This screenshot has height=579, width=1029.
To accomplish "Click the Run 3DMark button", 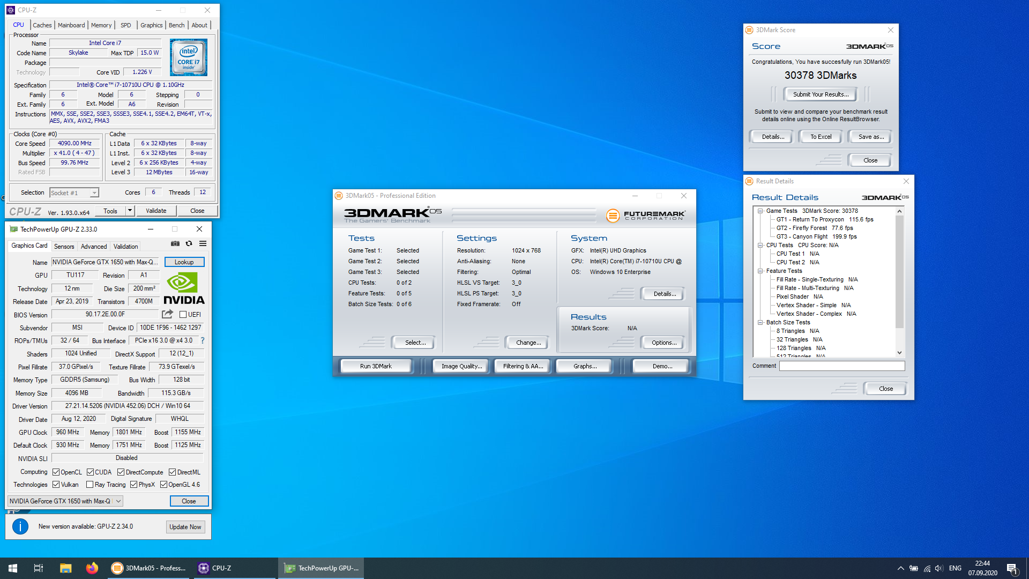I will pyautogui.click(x=376, y=366).
